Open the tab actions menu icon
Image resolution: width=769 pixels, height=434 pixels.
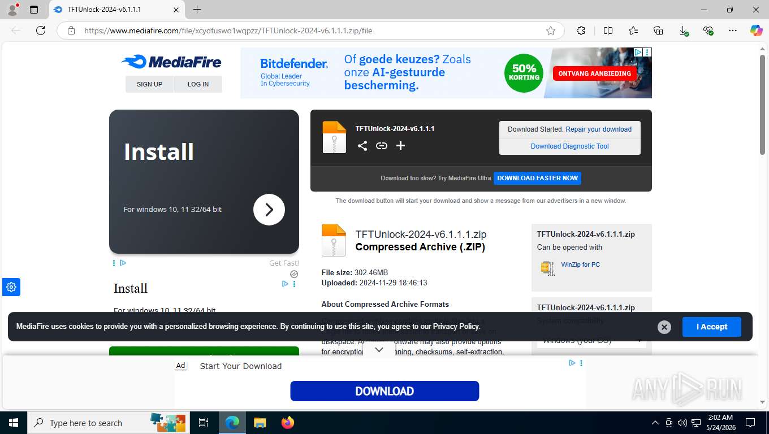[34, 10]
